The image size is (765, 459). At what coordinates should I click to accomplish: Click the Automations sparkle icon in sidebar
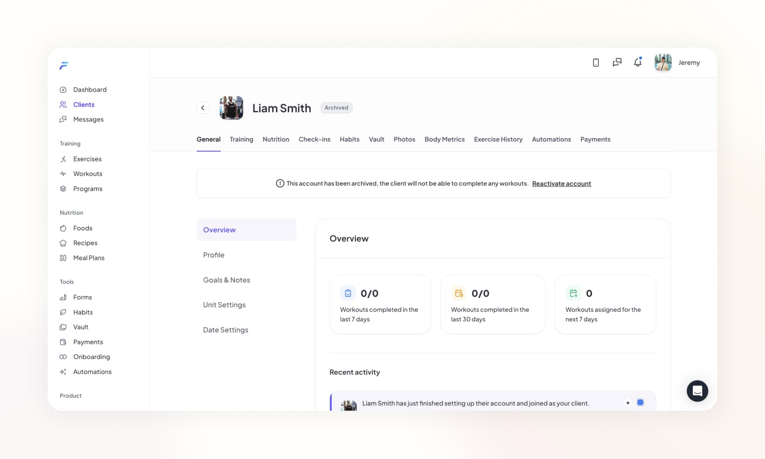63,372
